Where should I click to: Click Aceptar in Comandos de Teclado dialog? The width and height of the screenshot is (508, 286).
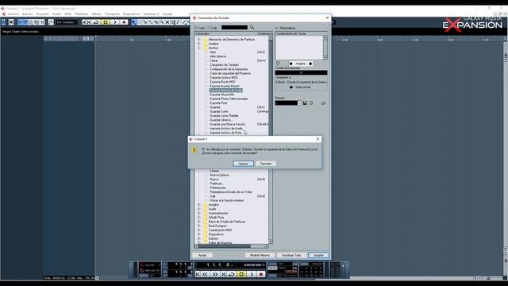pos(318,255)
